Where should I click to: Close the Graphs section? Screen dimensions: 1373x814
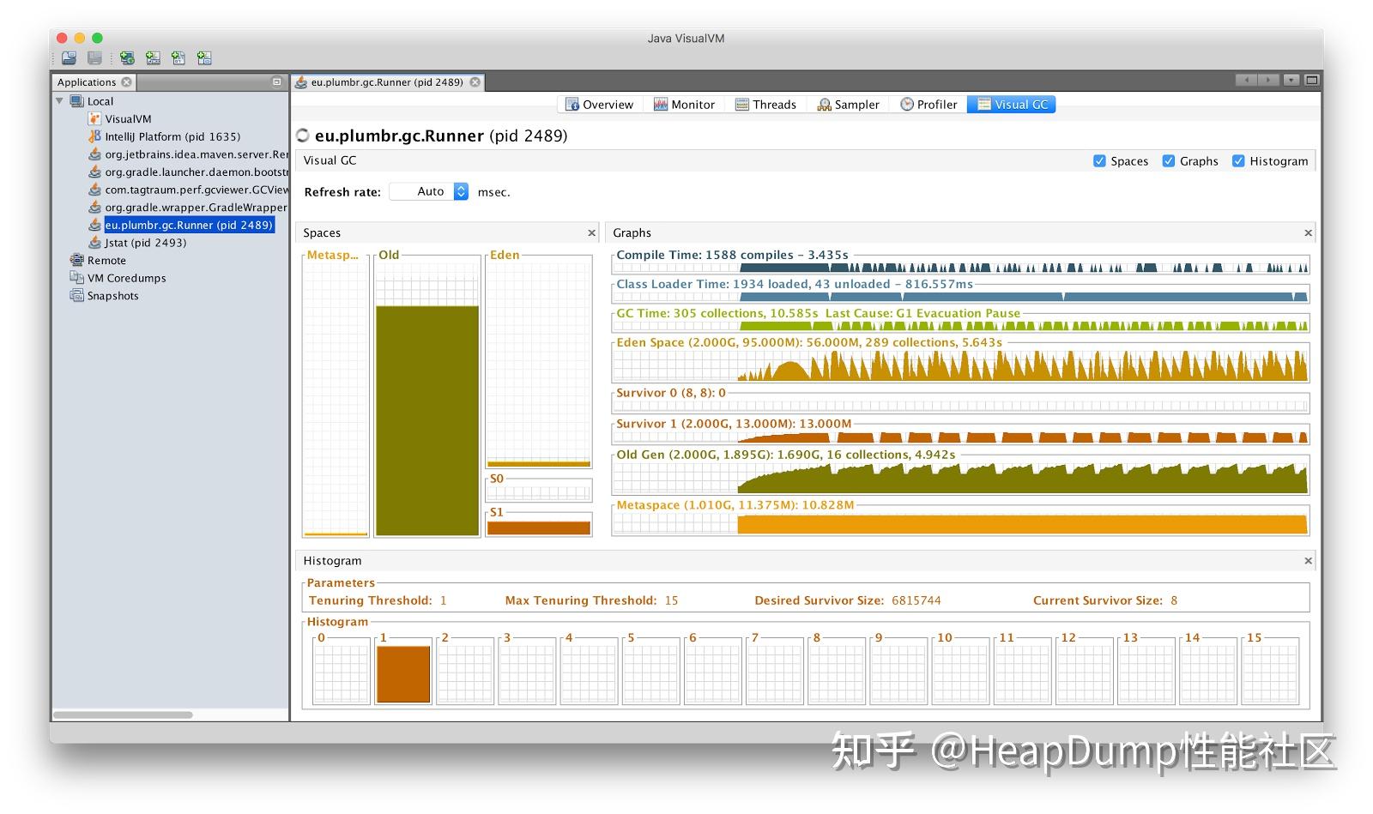(1308, 233)
